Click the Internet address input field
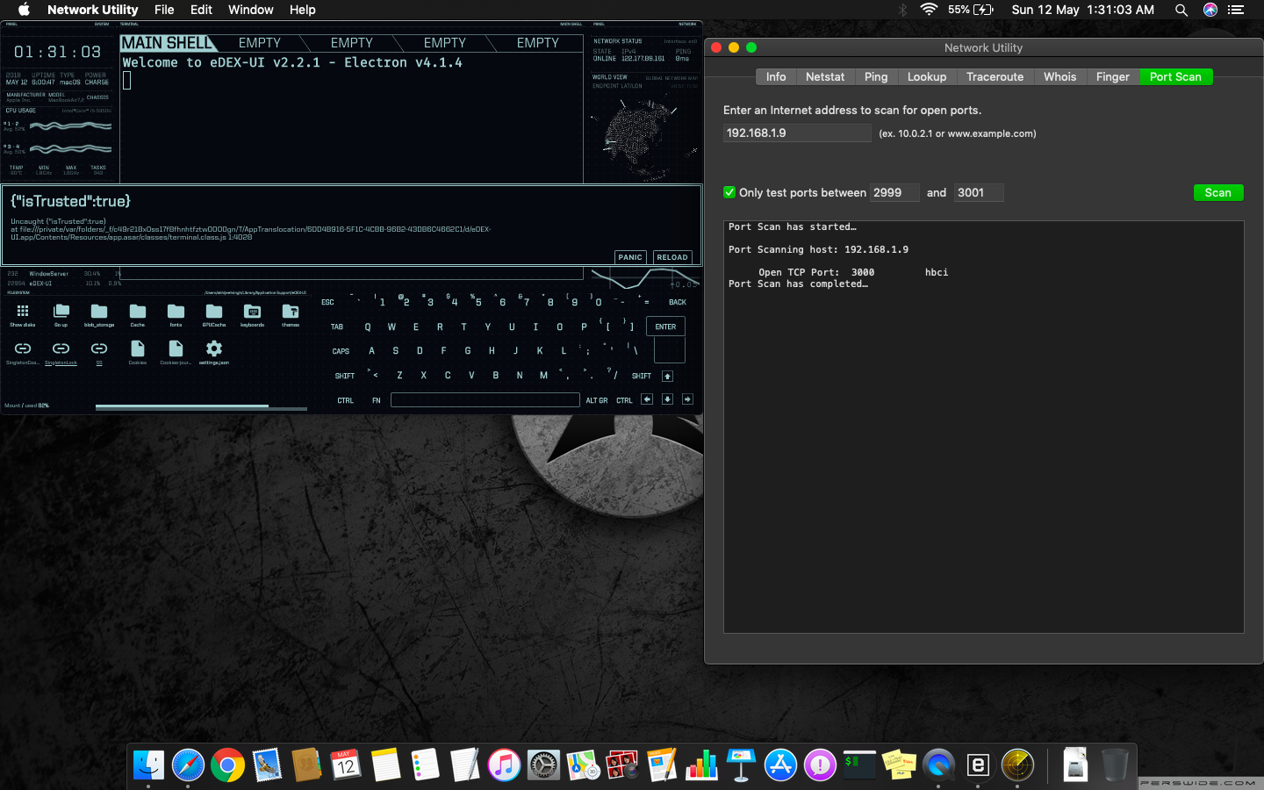The width and height of the screenshot is (1264, 790). [x=796, y=133]
